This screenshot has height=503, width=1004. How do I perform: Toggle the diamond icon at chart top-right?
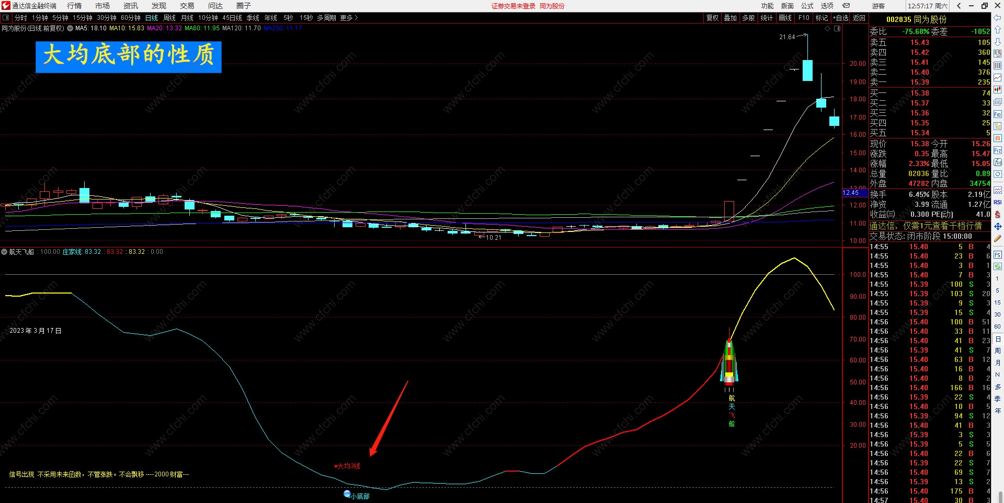(x=827, y=28)
